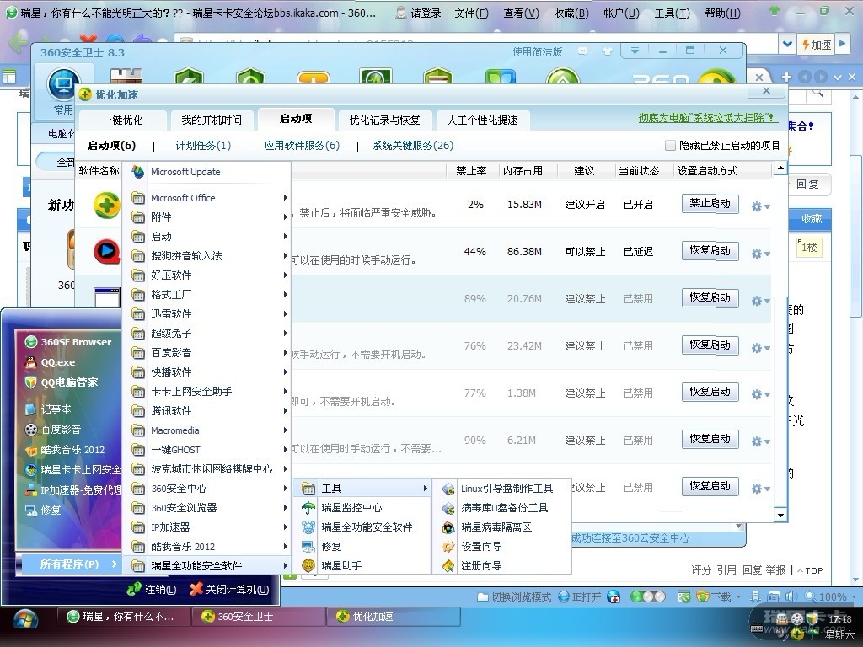Click the 加速 lightning button in the browser
The width and height of the screenshot is (863, 647).
point(816,45)
